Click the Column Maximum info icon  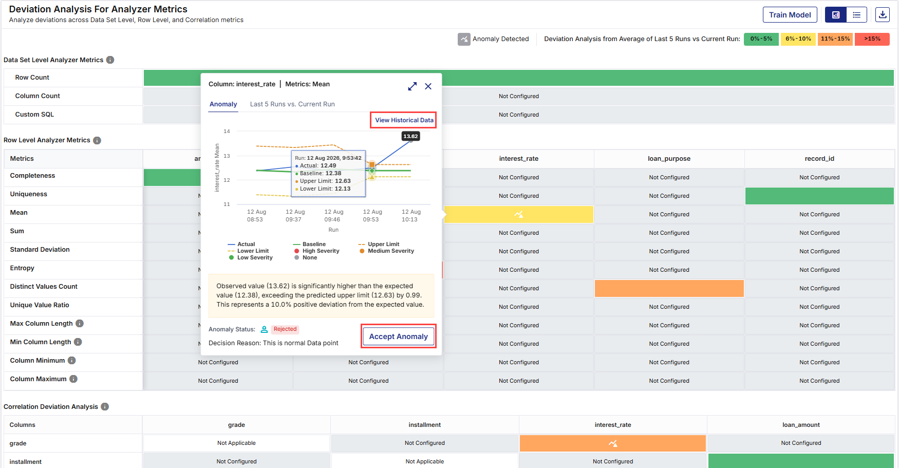point(73,379)
